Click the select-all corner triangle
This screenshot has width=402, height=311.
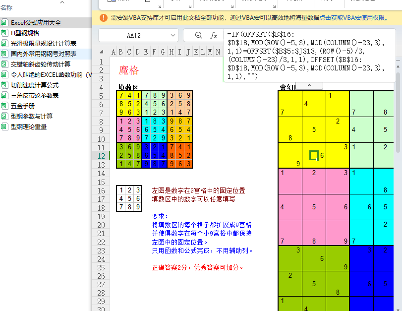pos(102,52)
